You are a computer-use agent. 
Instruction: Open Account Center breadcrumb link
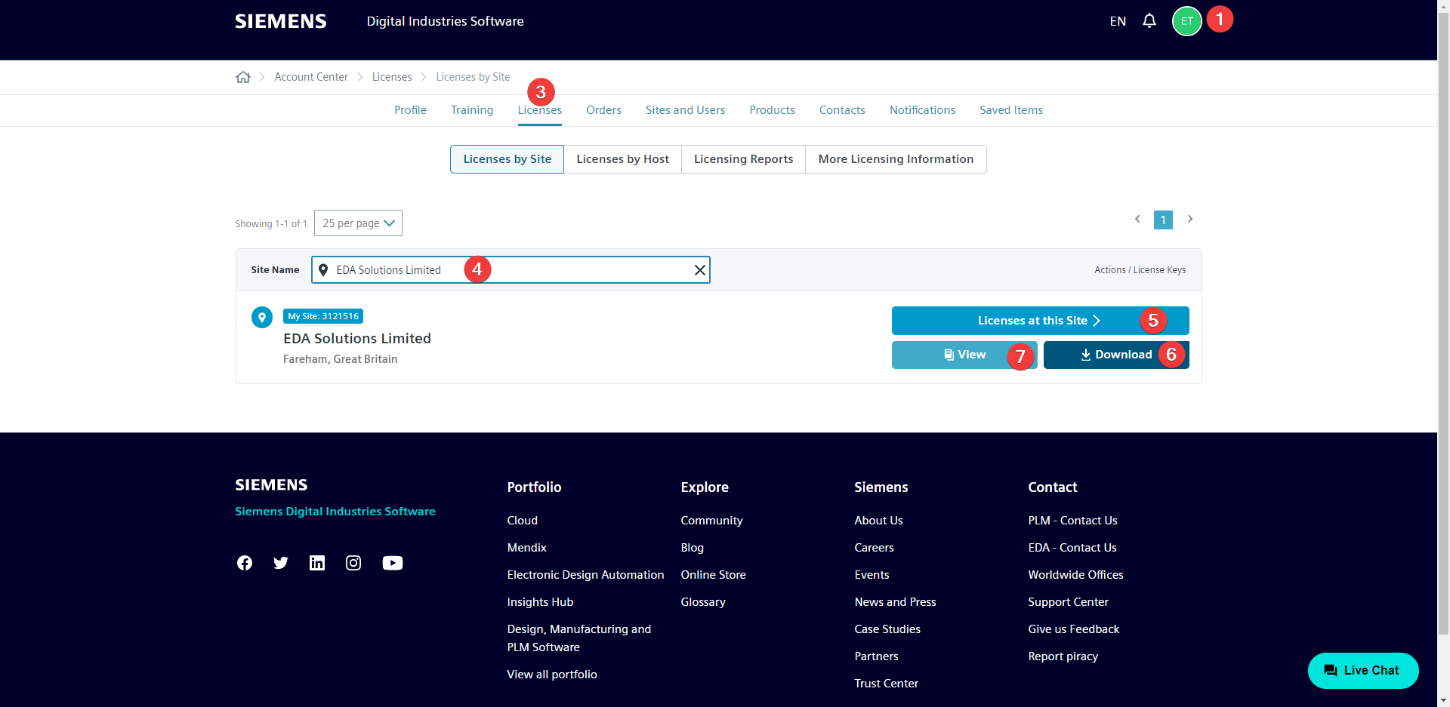point(311,77)
